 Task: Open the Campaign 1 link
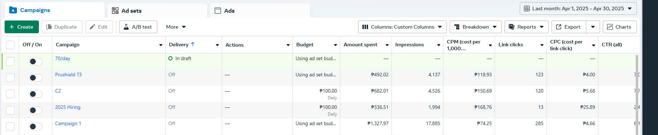[x=68, y=123]
